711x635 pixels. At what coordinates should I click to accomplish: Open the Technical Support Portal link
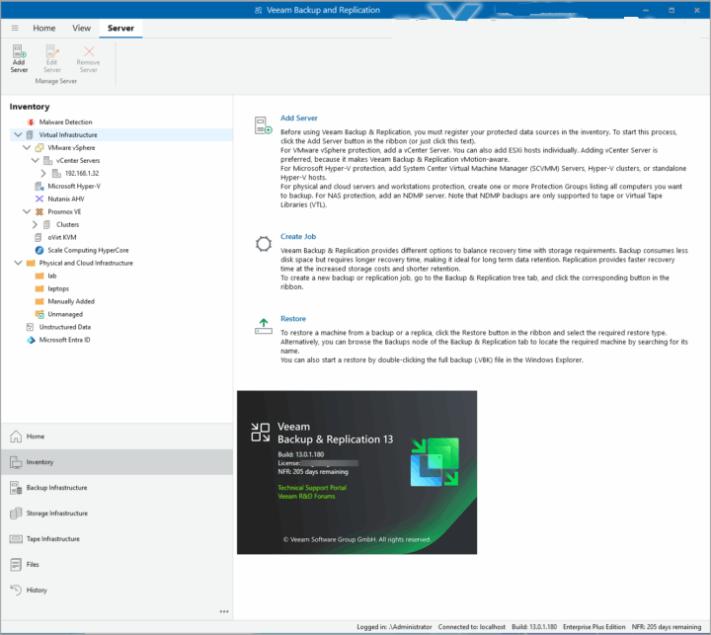click(x=312, y=488)
